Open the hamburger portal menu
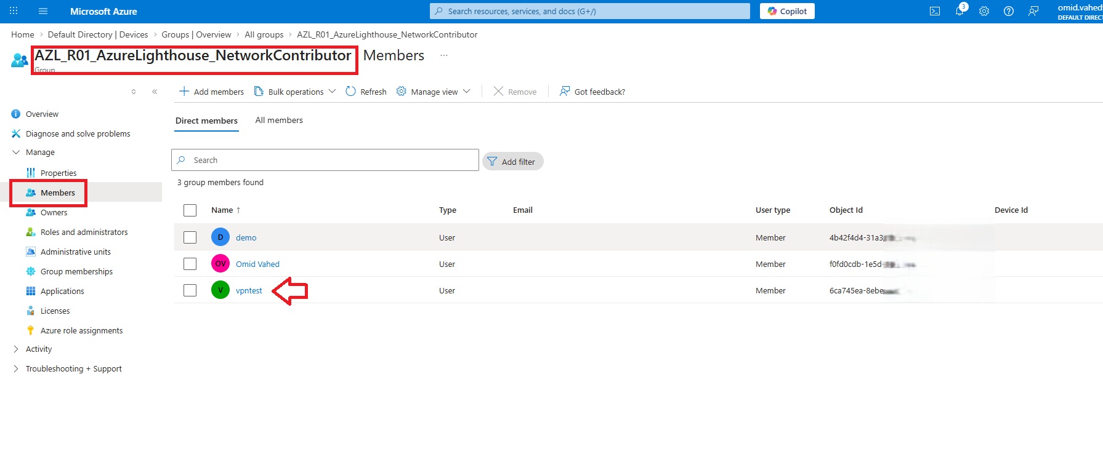Screen dimensions: 1103x449 tap(43, 11)
